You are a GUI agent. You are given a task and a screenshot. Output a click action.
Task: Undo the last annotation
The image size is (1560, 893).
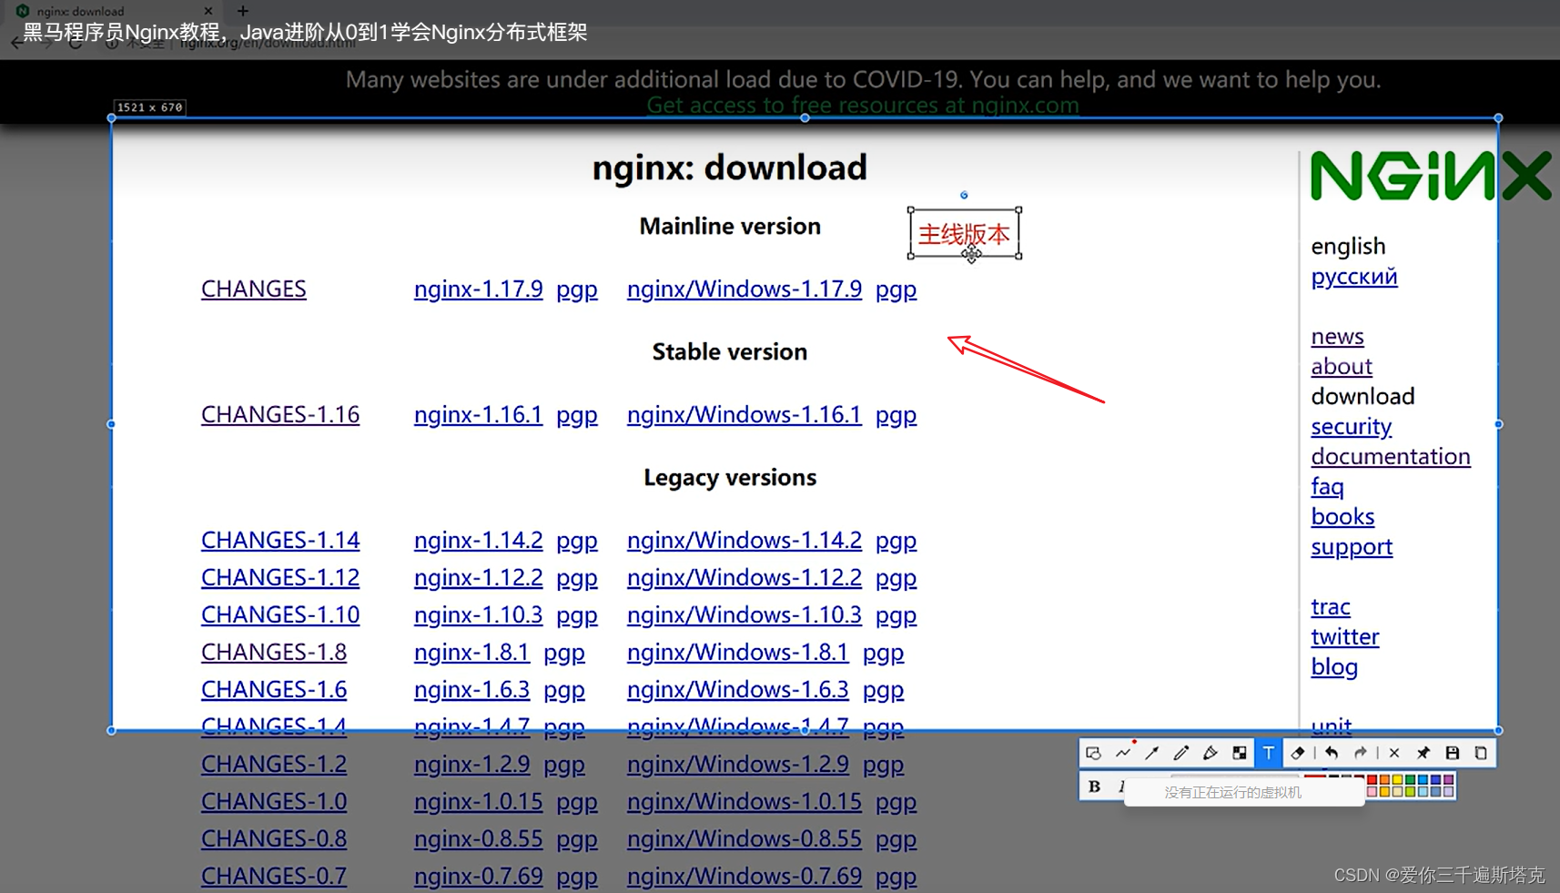(1332, 753)
